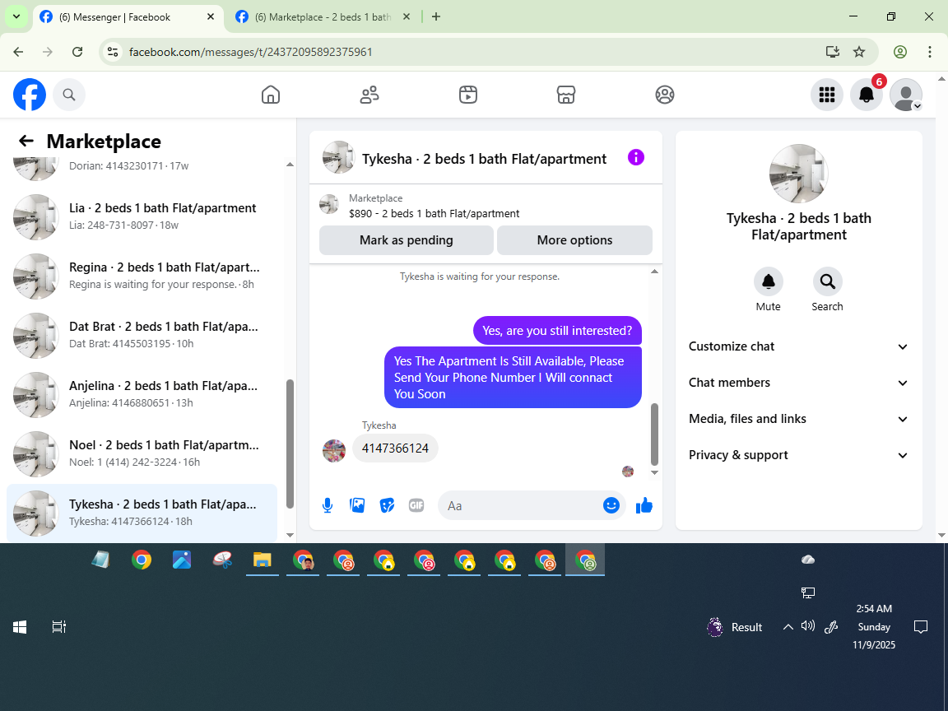Reload the page
Viewport: 948px width, 711px height.
coord(77,52)
